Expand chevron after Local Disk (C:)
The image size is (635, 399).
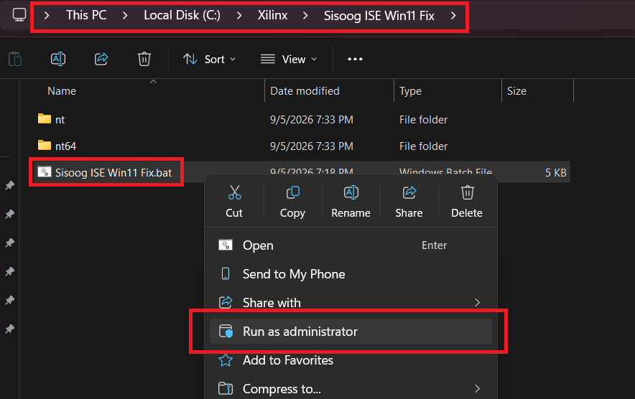(239, 16)
